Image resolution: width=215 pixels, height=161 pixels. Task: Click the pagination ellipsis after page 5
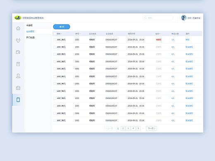click(143, 128)
